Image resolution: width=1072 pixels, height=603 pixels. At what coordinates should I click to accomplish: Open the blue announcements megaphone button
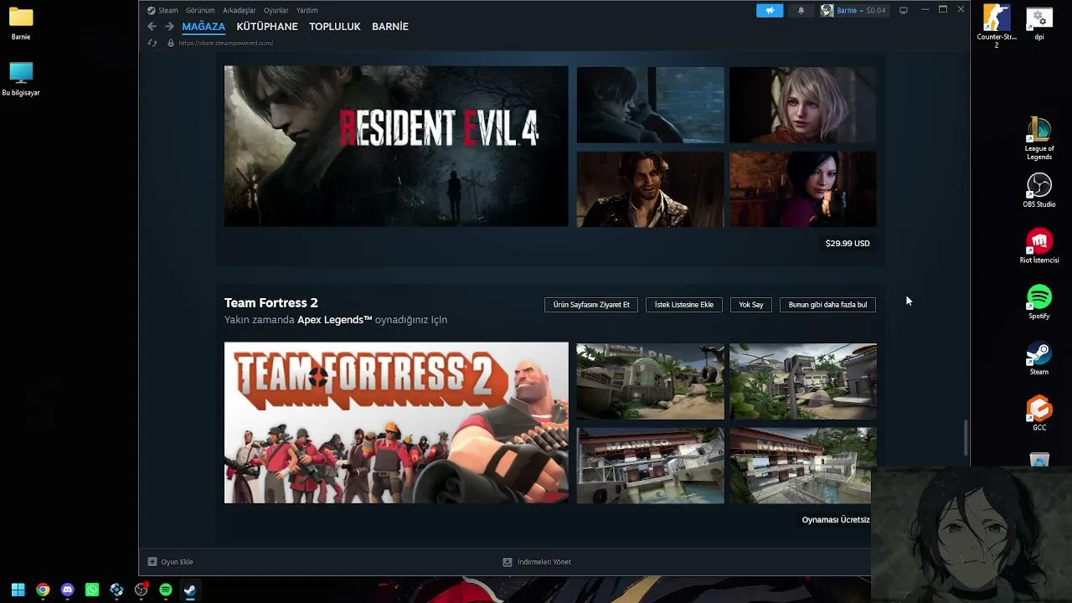pos(770,10)
